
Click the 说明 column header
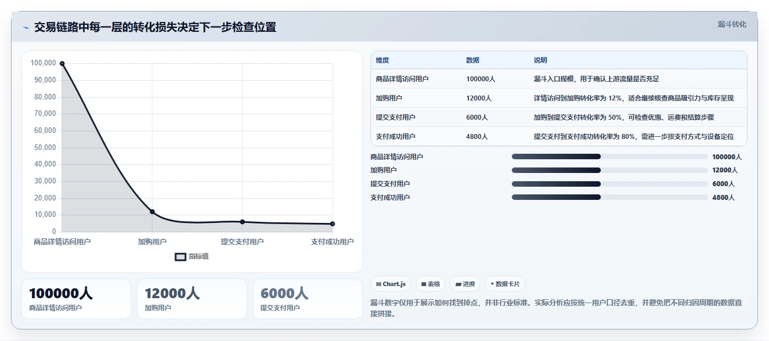click(x=540, y=60)
